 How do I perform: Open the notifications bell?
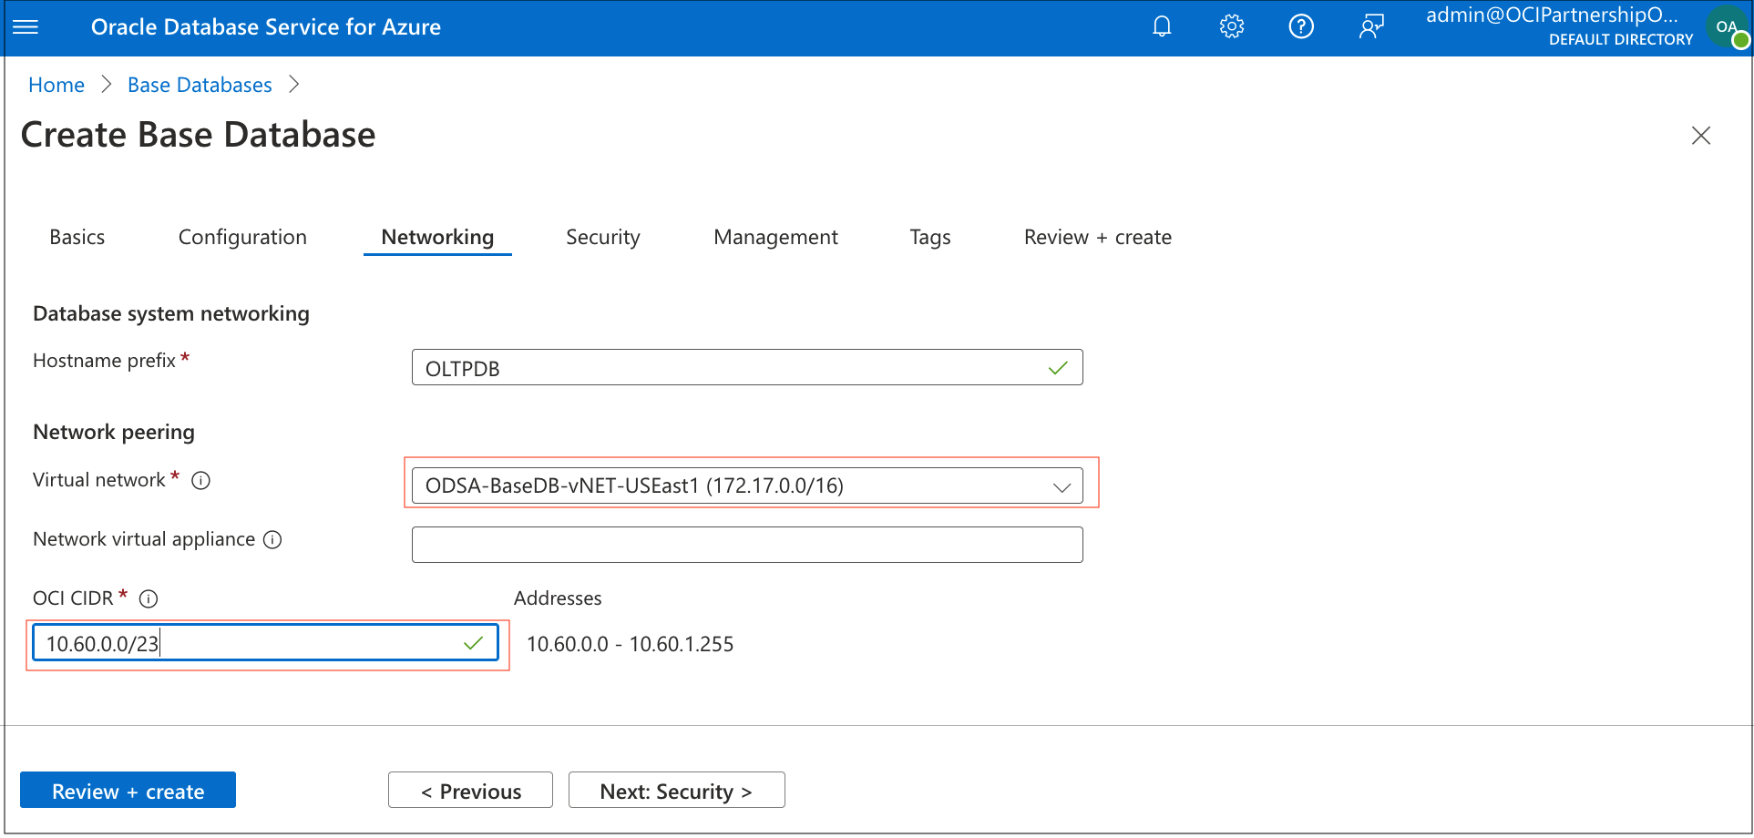pos(1161,26)
